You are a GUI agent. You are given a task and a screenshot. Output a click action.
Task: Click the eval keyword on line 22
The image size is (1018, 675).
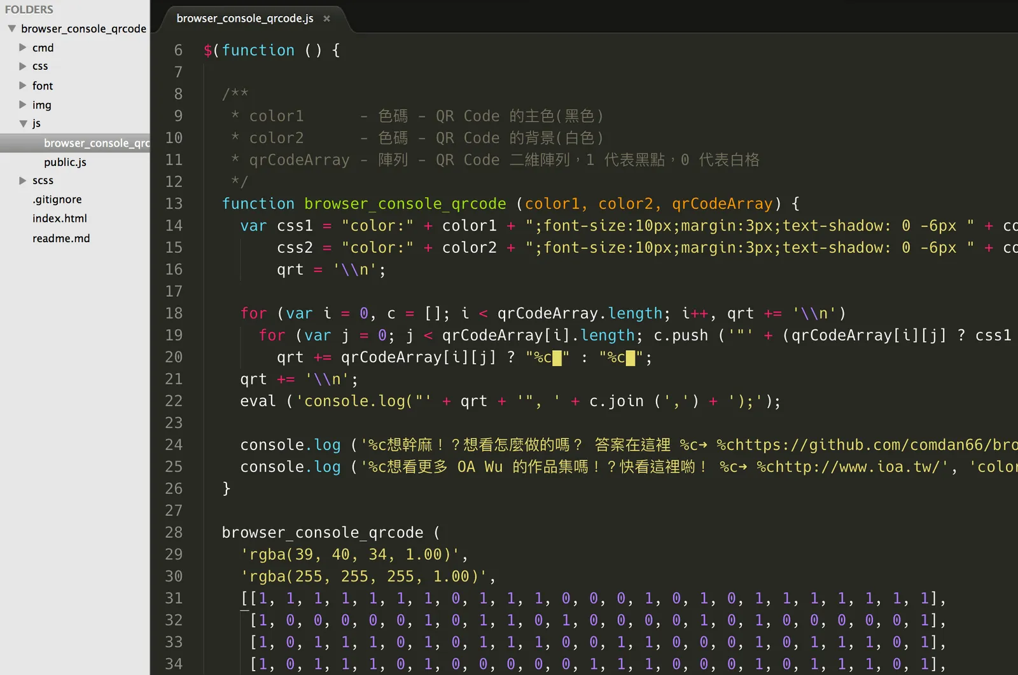258,401
